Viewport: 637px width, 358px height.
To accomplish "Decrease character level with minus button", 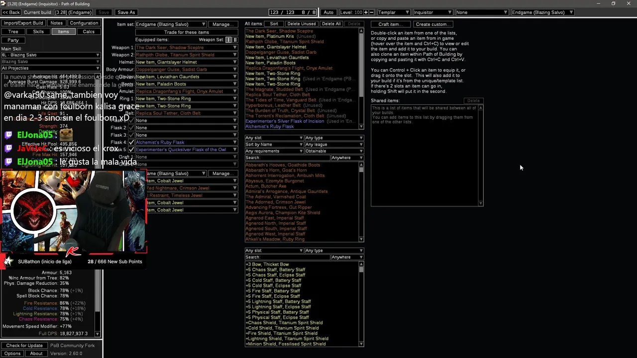I will (x=371, y=12).
